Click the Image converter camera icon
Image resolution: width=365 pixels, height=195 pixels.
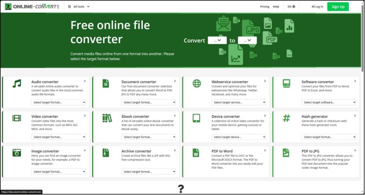[17, 152]
